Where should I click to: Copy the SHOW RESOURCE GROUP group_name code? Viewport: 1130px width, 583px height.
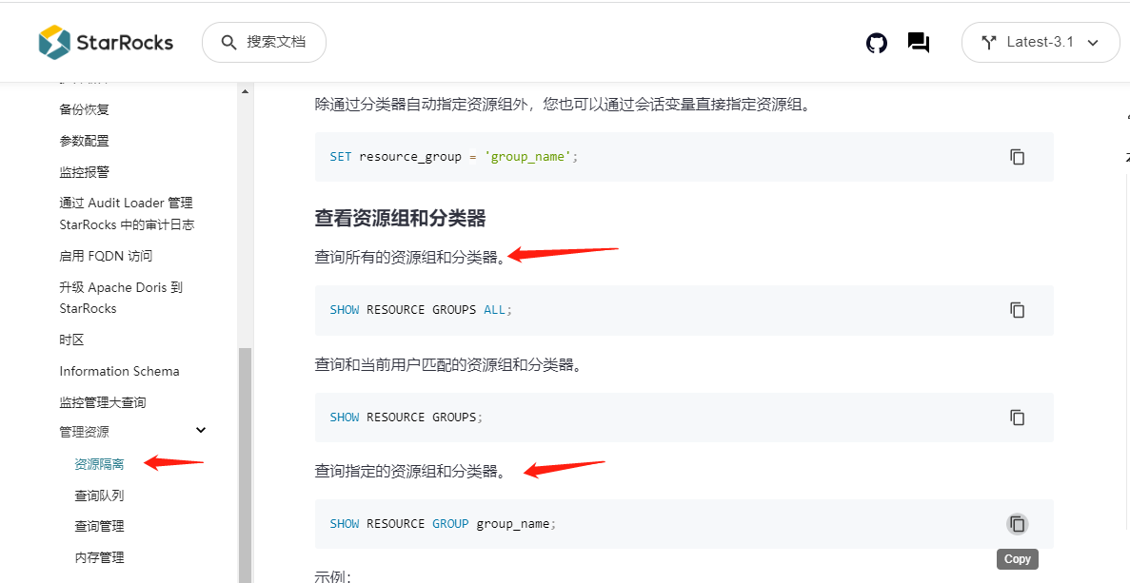(x=1017, y=524)
